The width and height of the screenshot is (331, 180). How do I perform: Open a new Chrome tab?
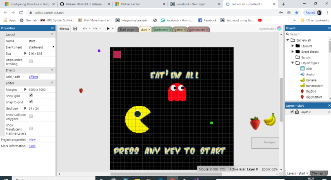pyautogui.click(x=283, y=4)
